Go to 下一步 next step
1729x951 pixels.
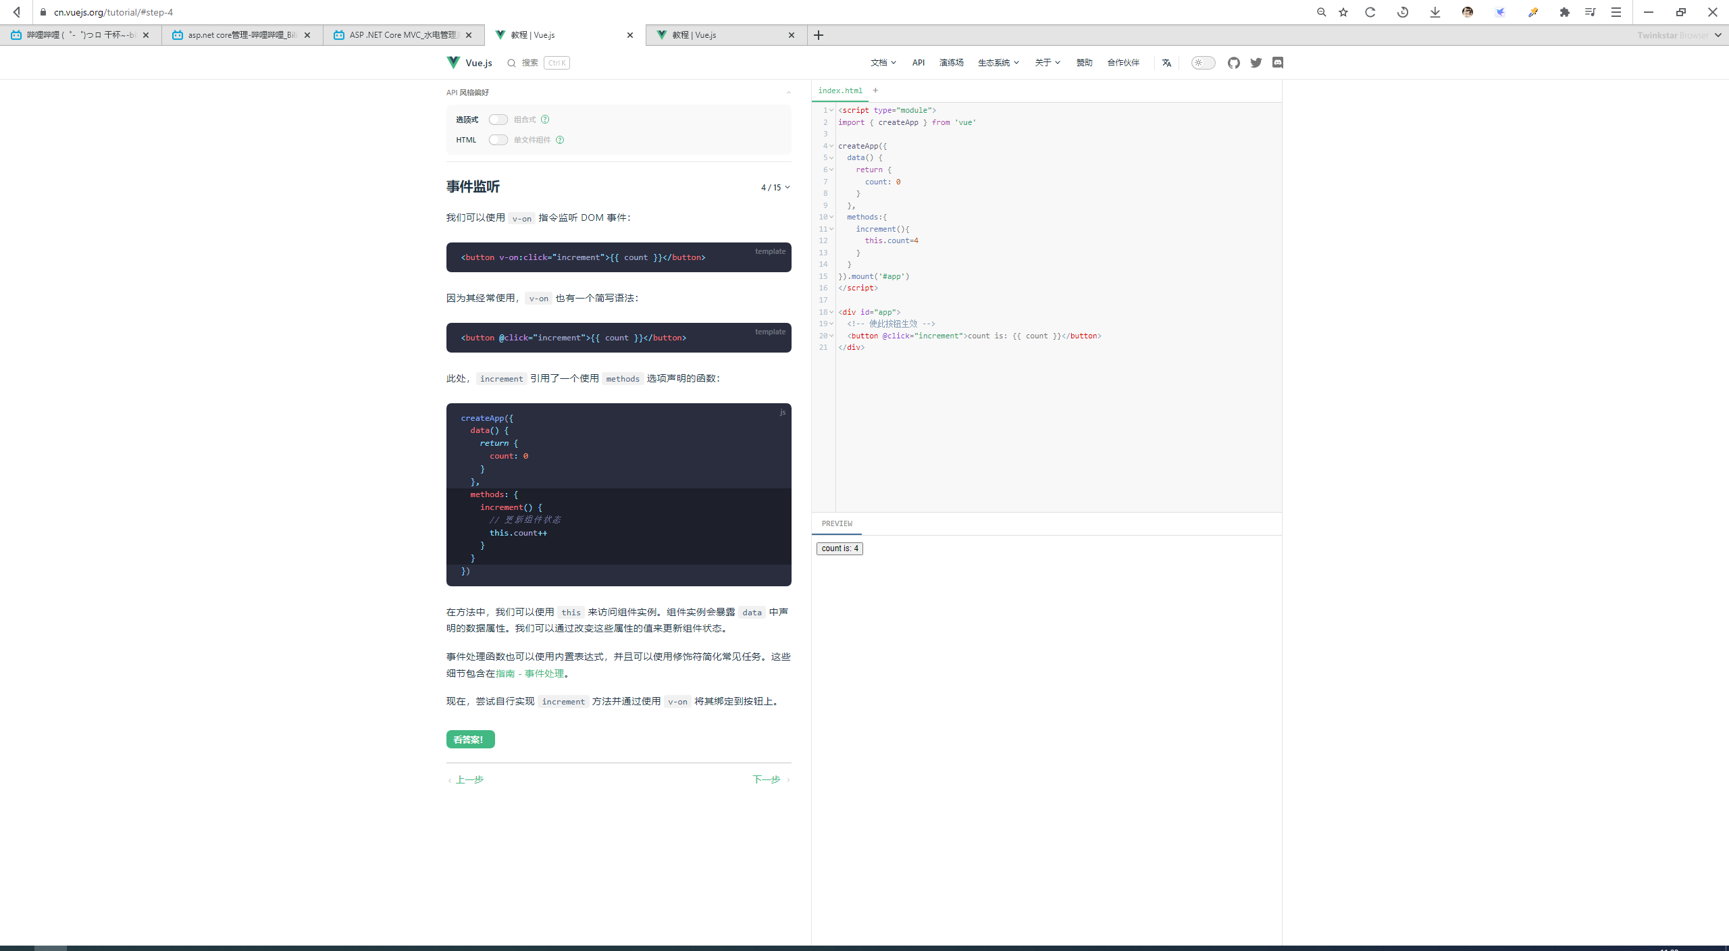tap(771, 779)
